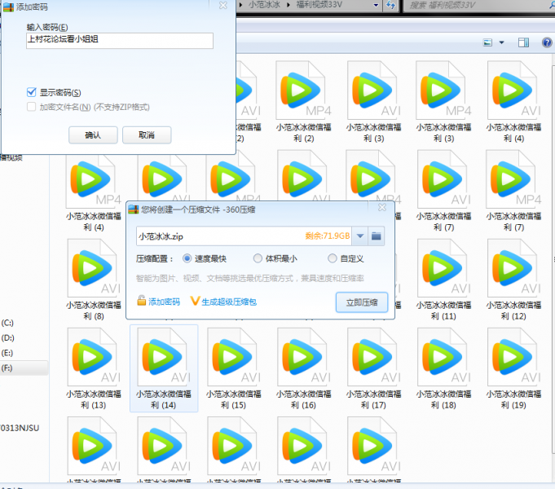Click the refresh icon next to address bar

click(390, 5)
